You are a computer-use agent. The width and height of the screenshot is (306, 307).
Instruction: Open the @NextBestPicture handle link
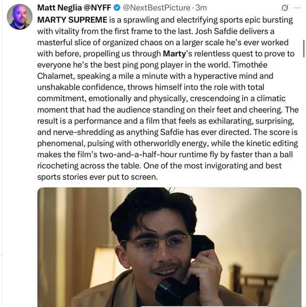point(158,8)
